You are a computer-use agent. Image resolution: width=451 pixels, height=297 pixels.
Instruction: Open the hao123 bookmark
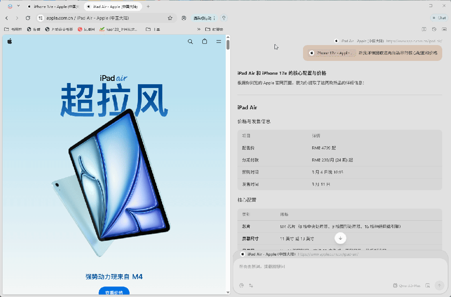[118, 29]
